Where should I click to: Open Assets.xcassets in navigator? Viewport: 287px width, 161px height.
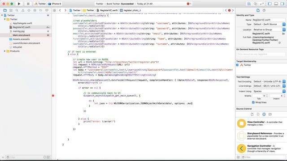click(x=21, y=39)
